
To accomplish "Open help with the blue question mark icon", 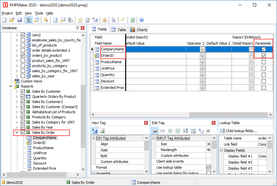I will [142, 20].
